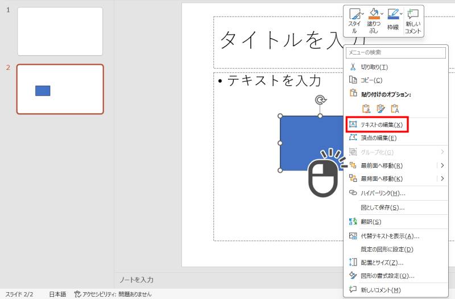
Task: Choose View Alt Text (代替テキストを表示)
Action: (396, 236)
